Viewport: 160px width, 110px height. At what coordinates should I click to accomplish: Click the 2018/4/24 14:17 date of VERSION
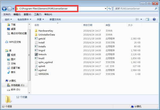point(92,74)
